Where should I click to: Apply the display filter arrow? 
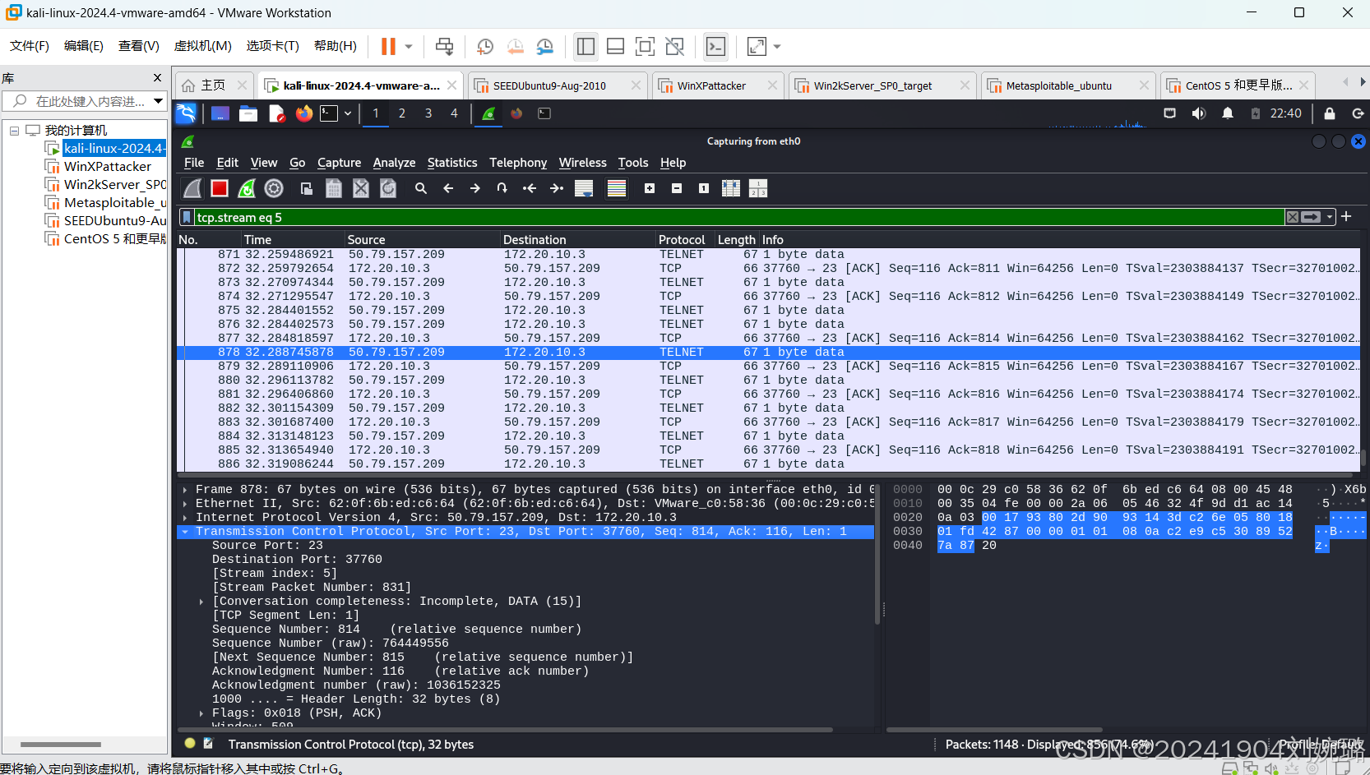click(1312, 217)
